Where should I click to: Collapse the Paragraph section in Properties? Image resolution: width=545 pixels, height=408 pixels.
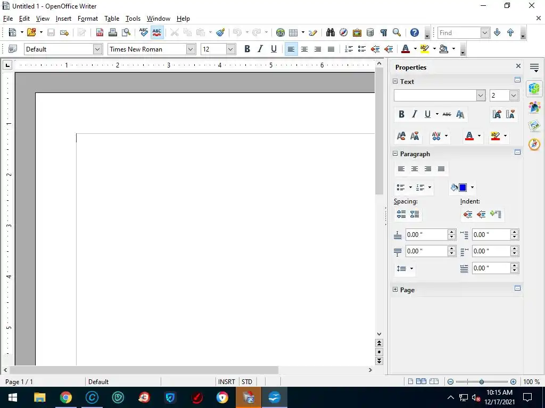(395, 154)
